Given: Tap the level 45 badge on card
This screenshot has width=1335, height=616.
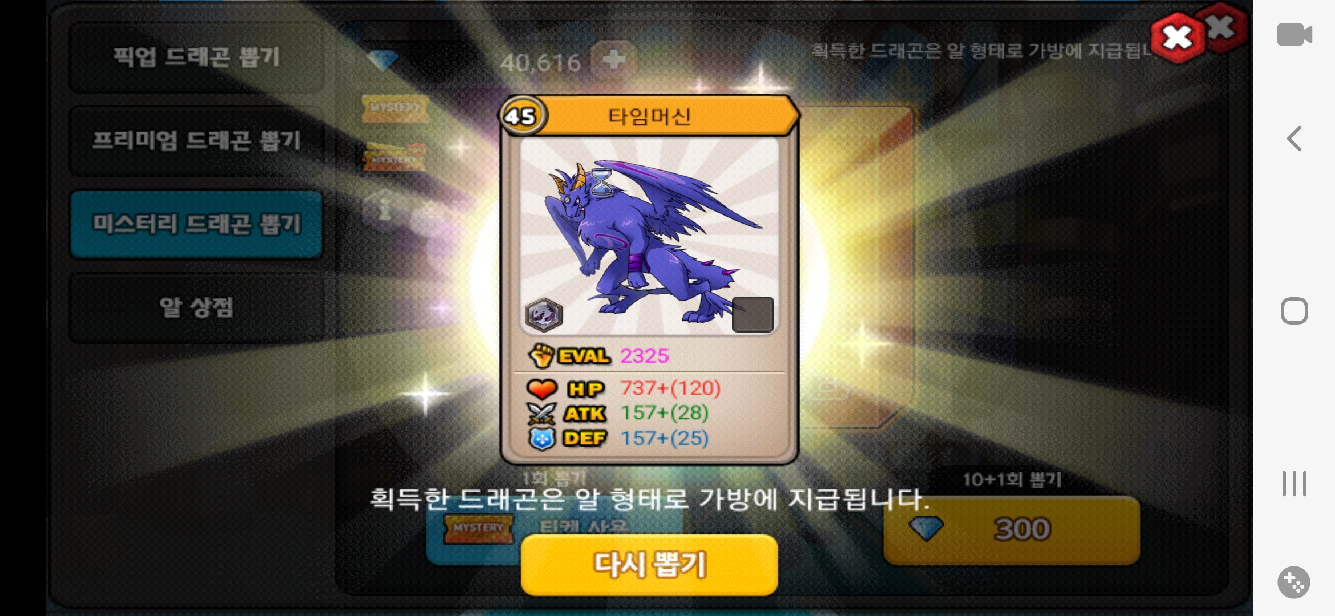Looking at the screenshot, I should click(x=523, y=116).
